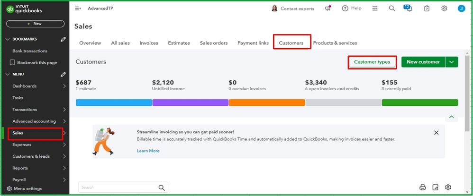Open the clipboard tasks icon in top bar
This screenshot has height=196, width=473.
click(x=427, y=9)
